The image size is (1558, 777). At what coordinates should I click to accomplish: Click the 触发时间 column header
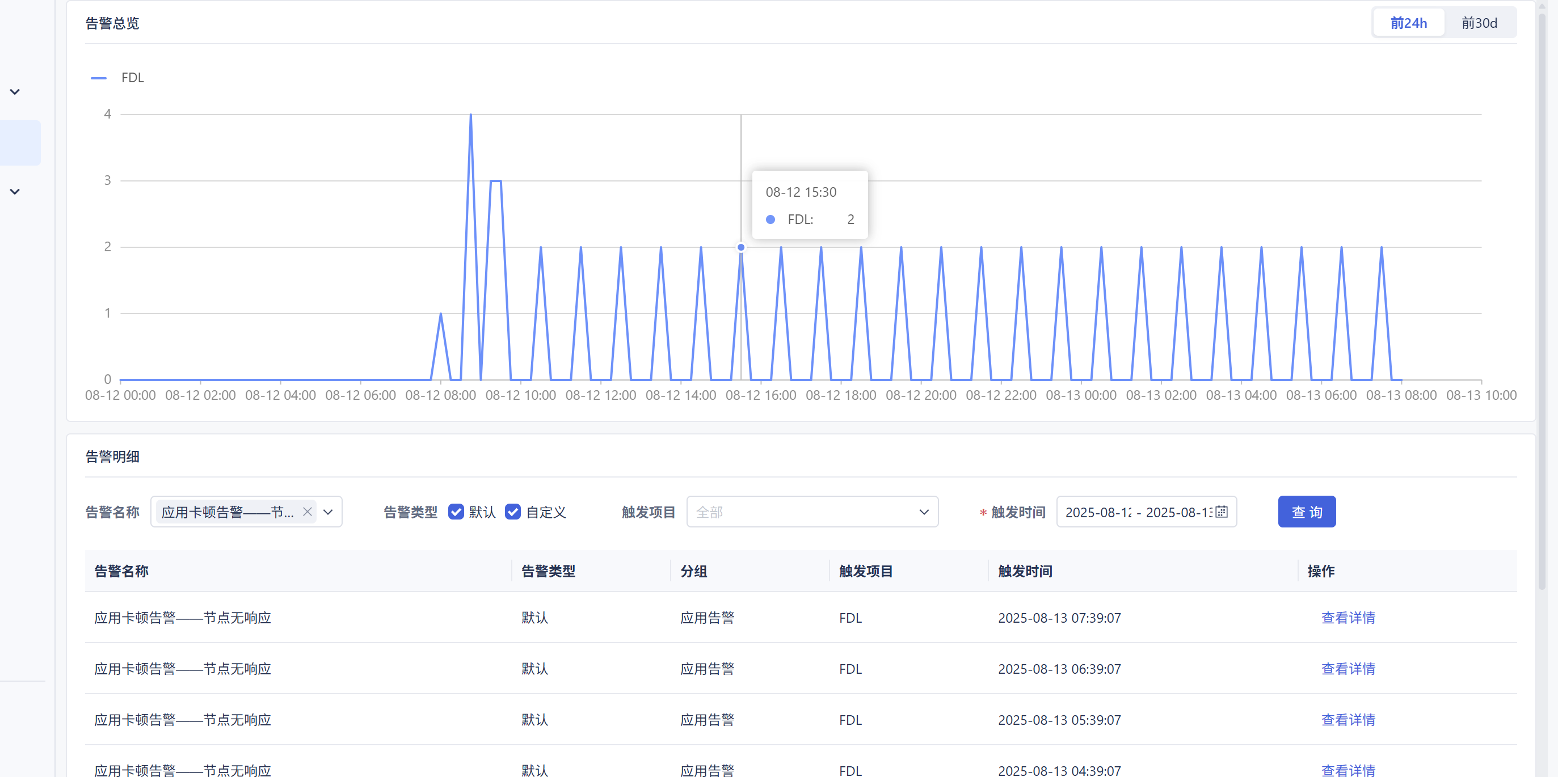click(x=1025, y=571)
